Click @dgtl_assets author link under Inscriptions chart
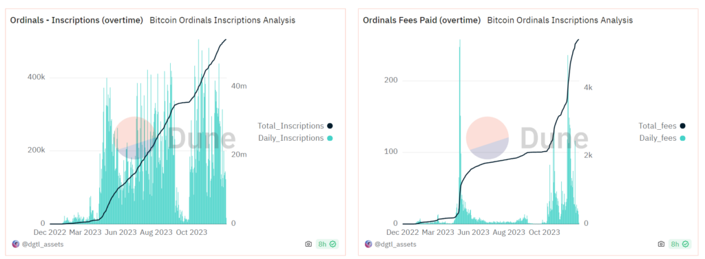 point(43,244)
